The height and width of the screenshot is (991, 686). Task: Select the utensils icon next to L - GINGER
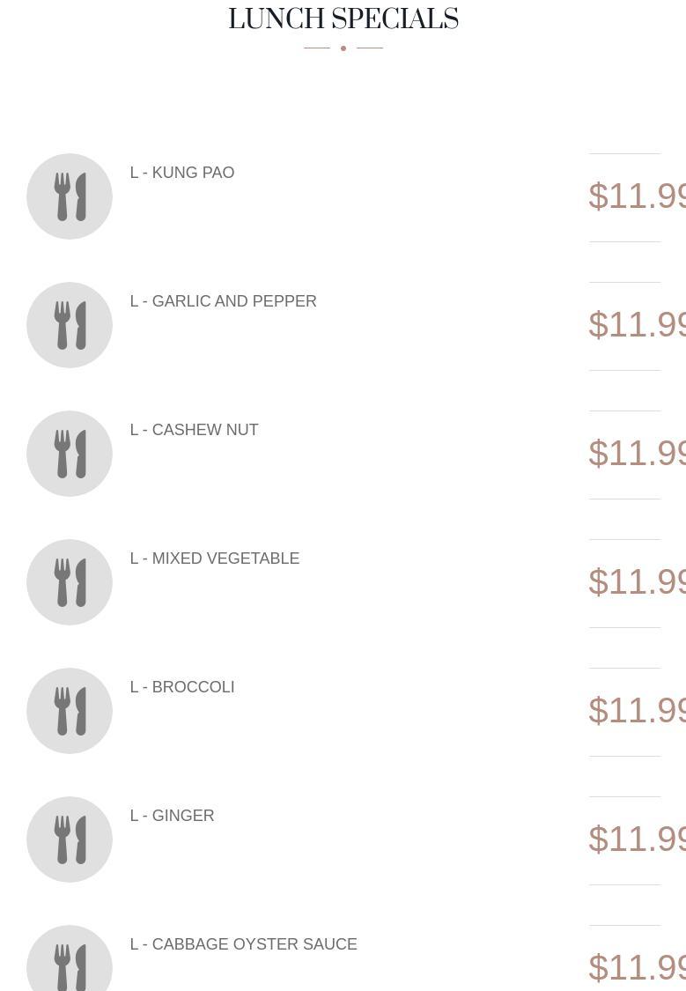[x=70, y=839]
